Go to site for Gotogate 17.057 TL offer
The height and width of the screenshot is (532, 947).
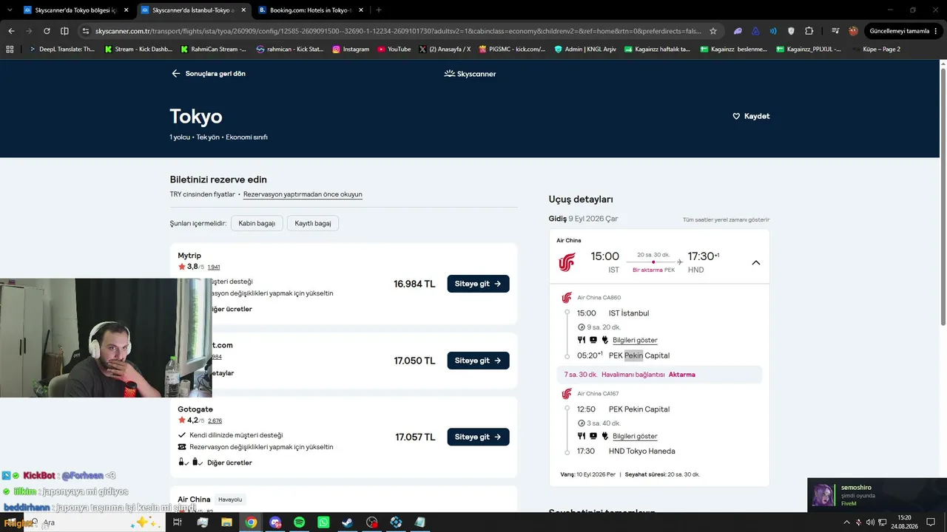478,437
